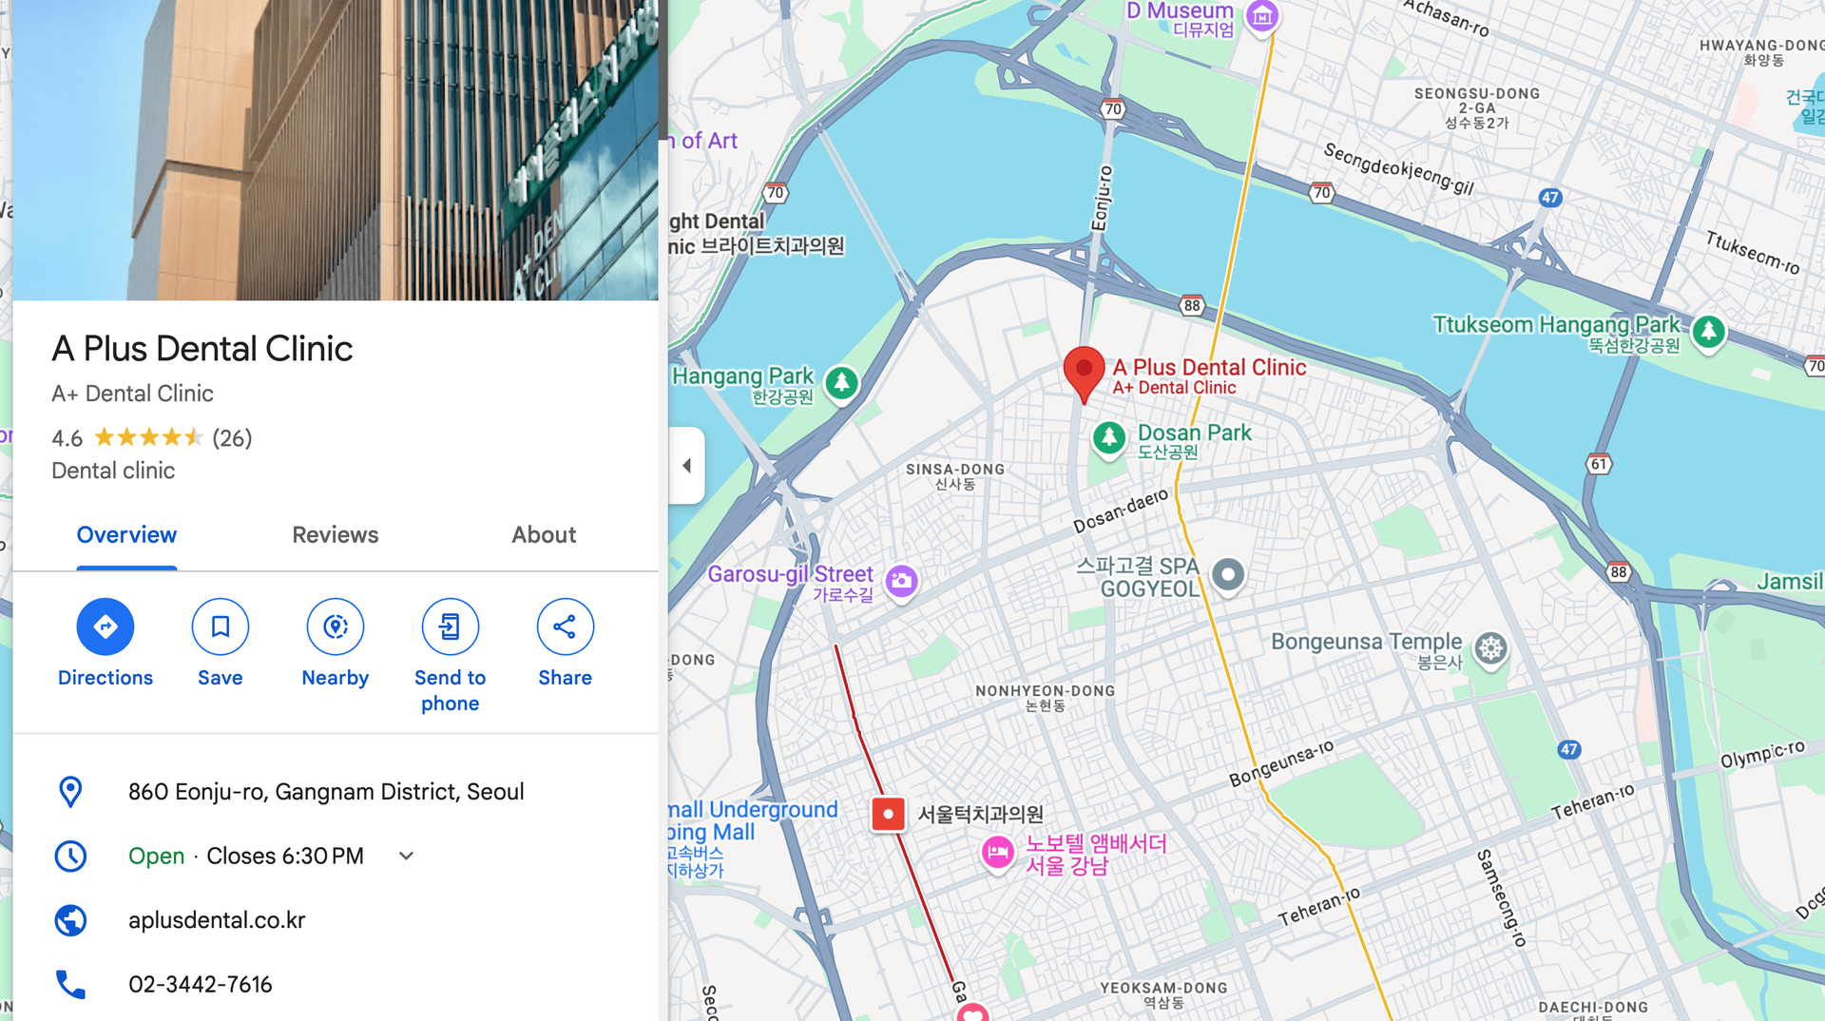Open the clinic building photo
The height and width of the screenshot is (1021, 1825).
(336, 150)
